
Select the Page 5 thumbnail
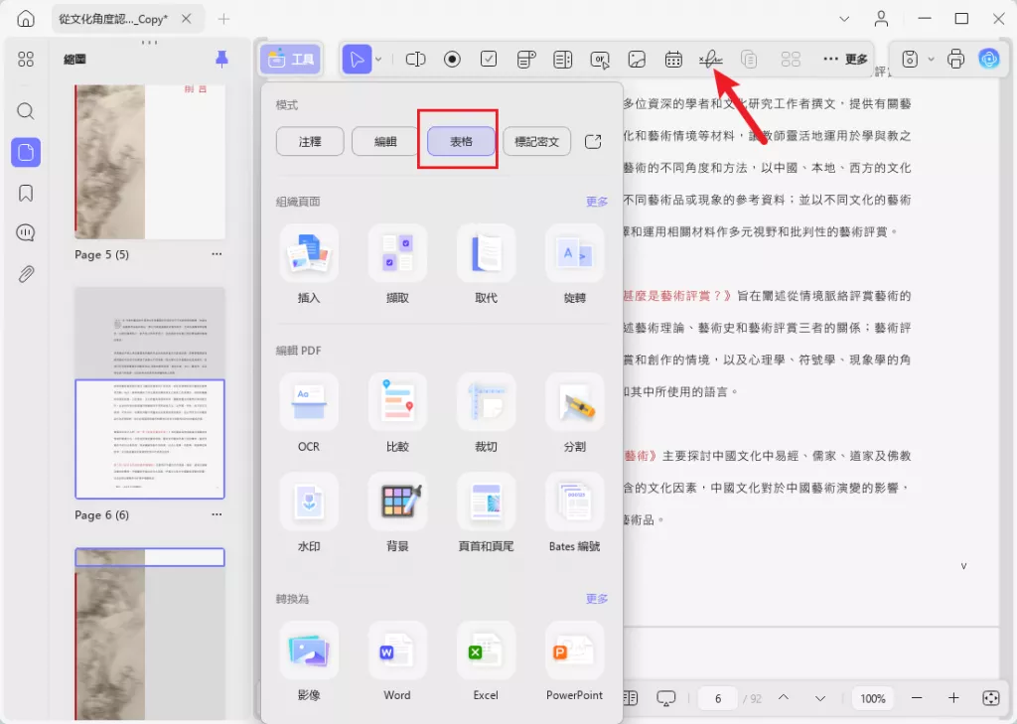pyautogui.click(x=150, y=162)
